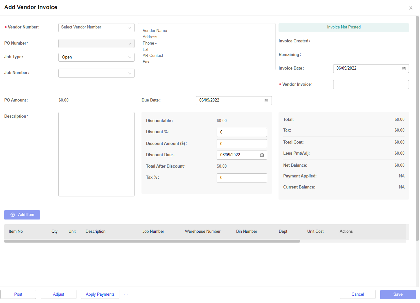Image resolution: width=420 pixels, height=303 pixels.
Task: Open the Discount Date calendar picker
Action: coord(262,155)
